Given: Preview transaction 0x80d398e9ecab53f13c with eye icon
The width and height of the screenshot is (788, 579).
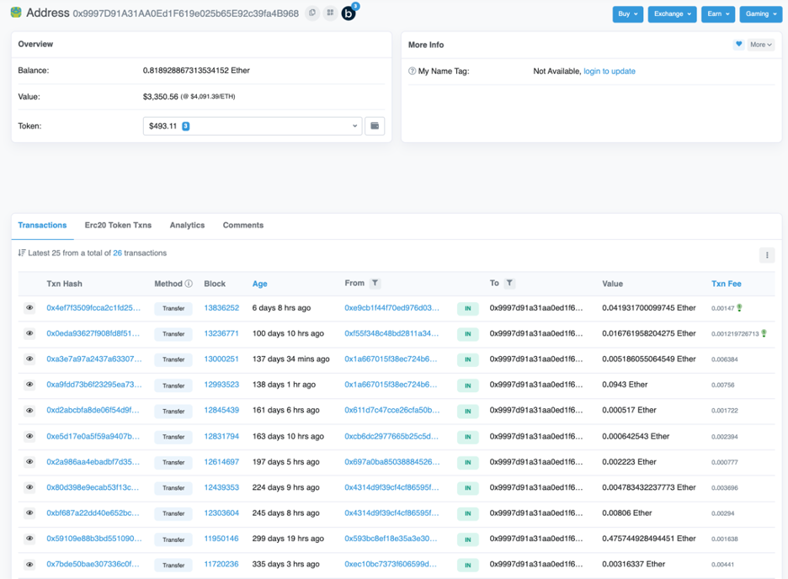Looking at the screenshot, I should 29,487.
